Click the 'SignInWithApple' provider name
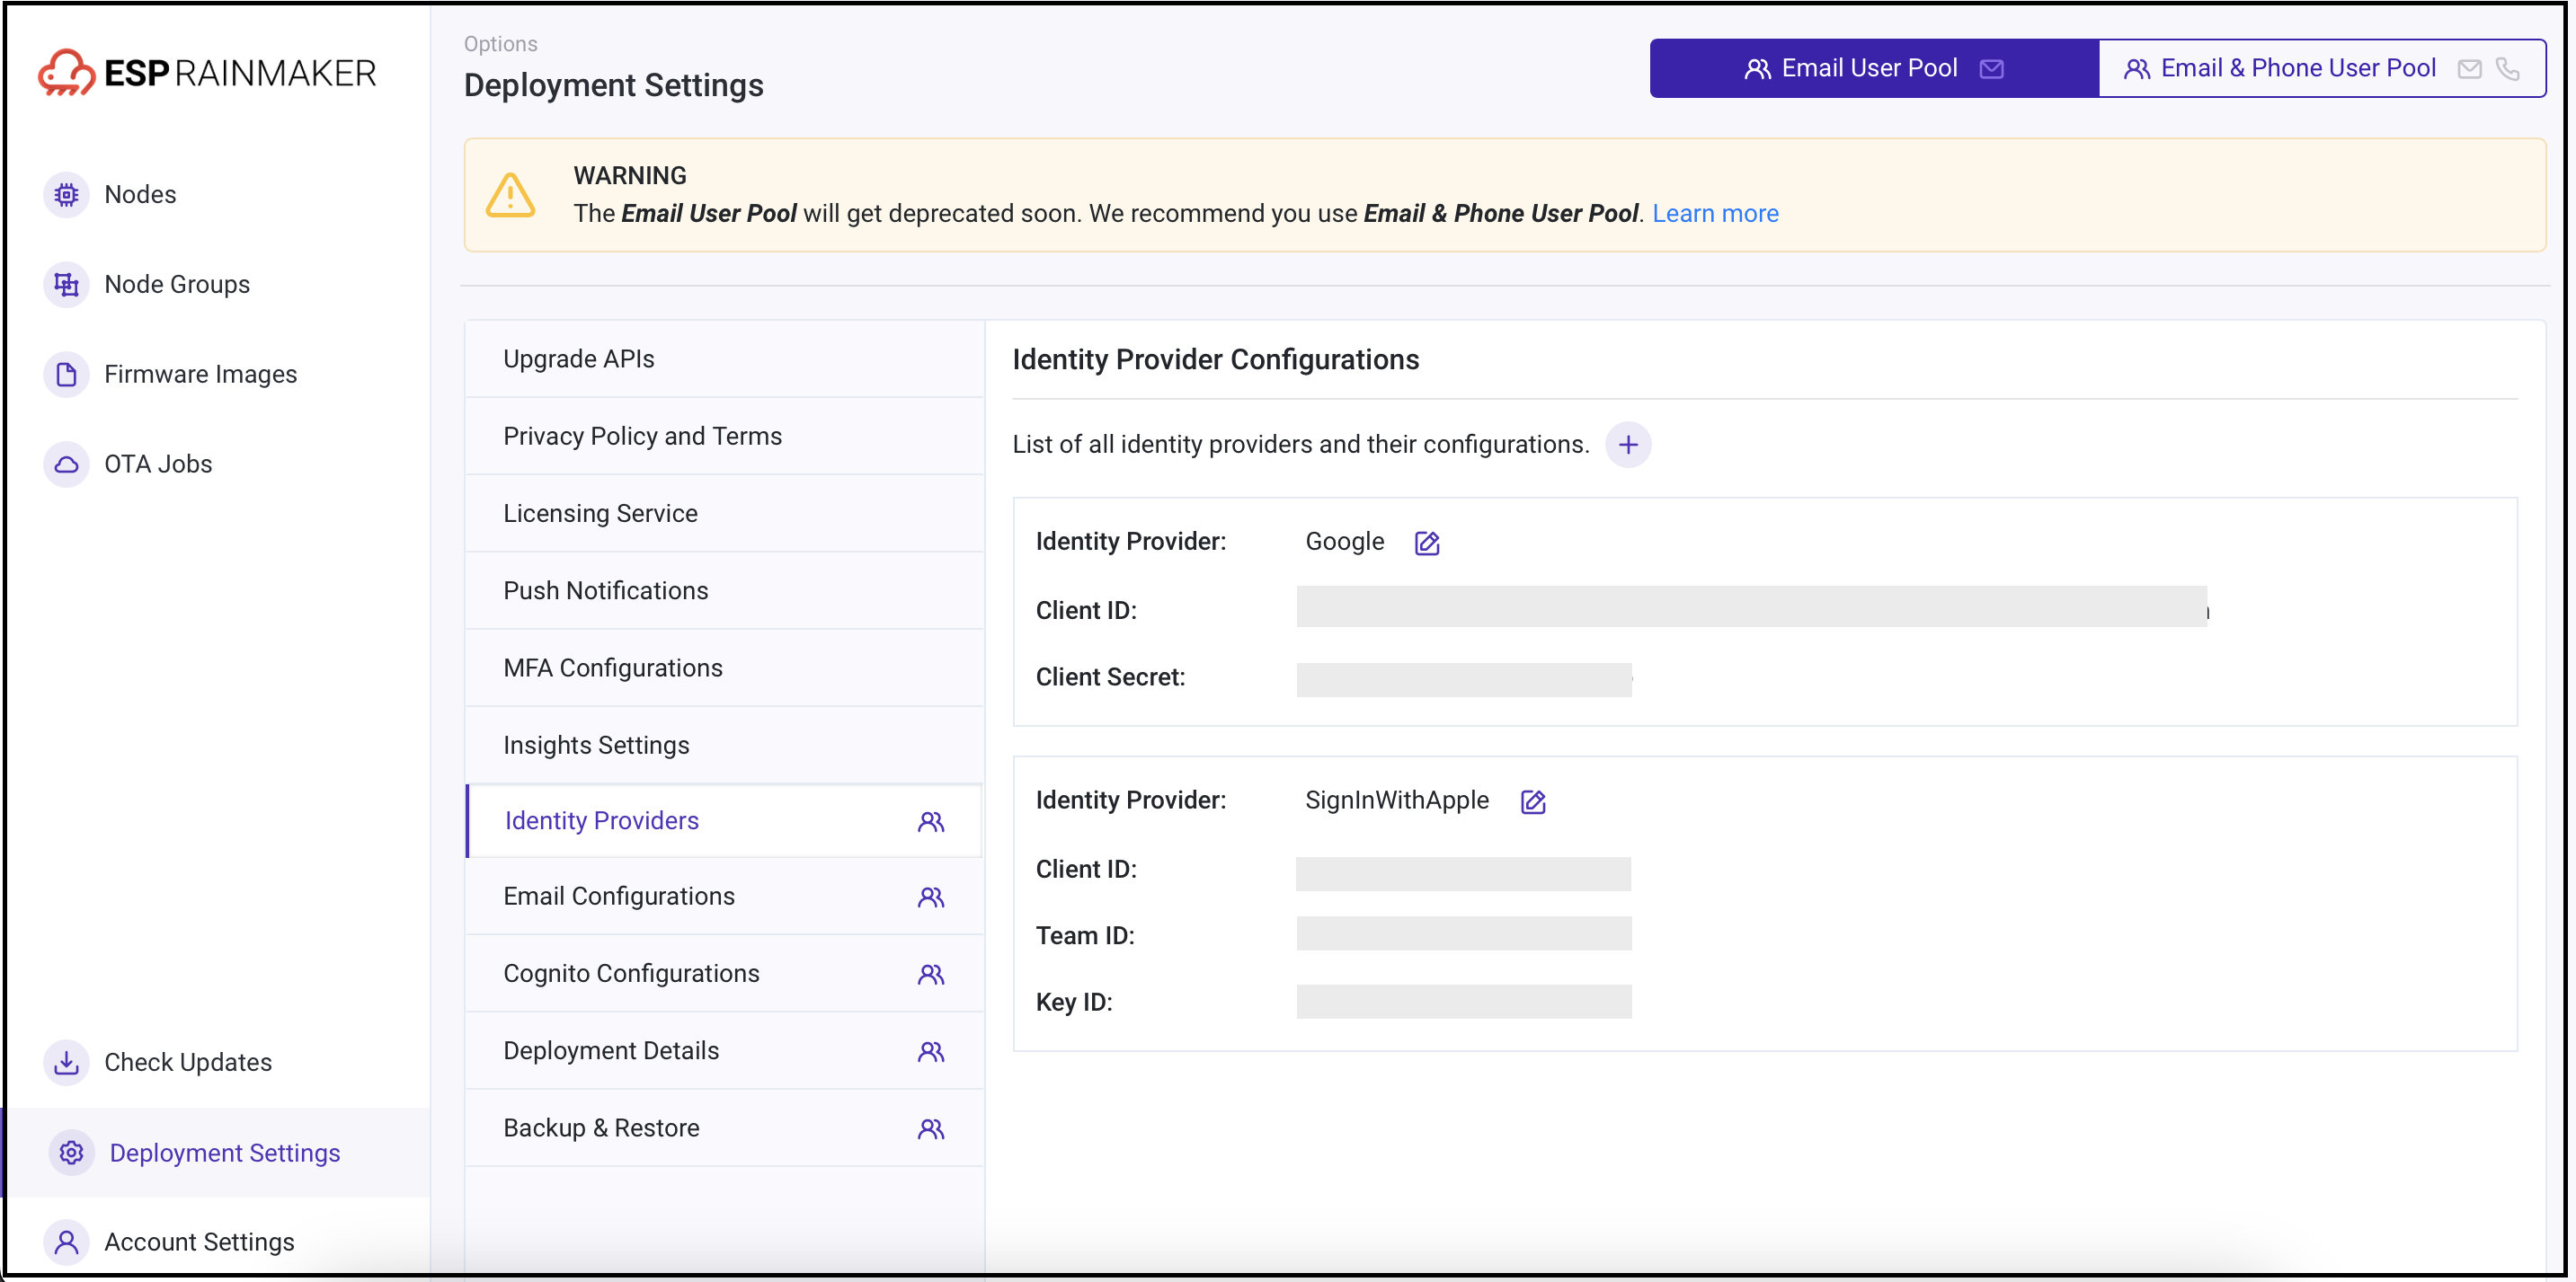Screen dimensions: 2576x1282 pos(1397,800)
